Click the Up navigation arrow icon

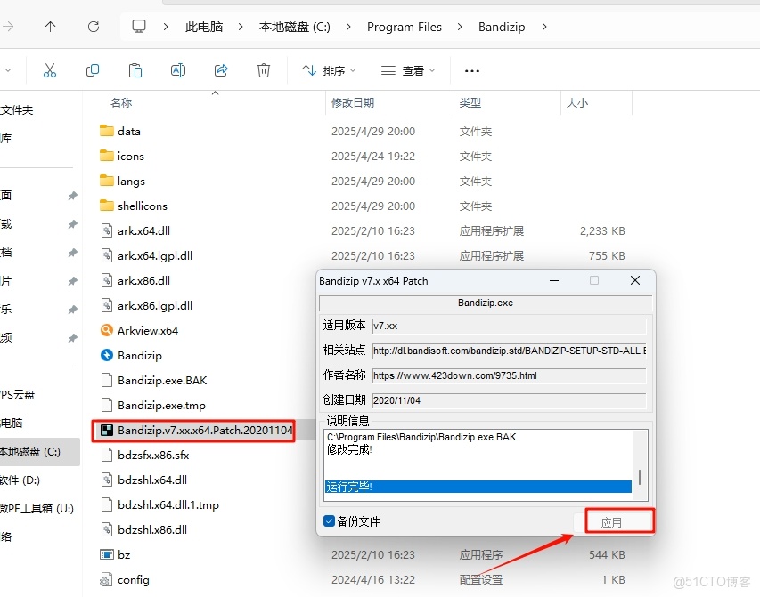50,27
